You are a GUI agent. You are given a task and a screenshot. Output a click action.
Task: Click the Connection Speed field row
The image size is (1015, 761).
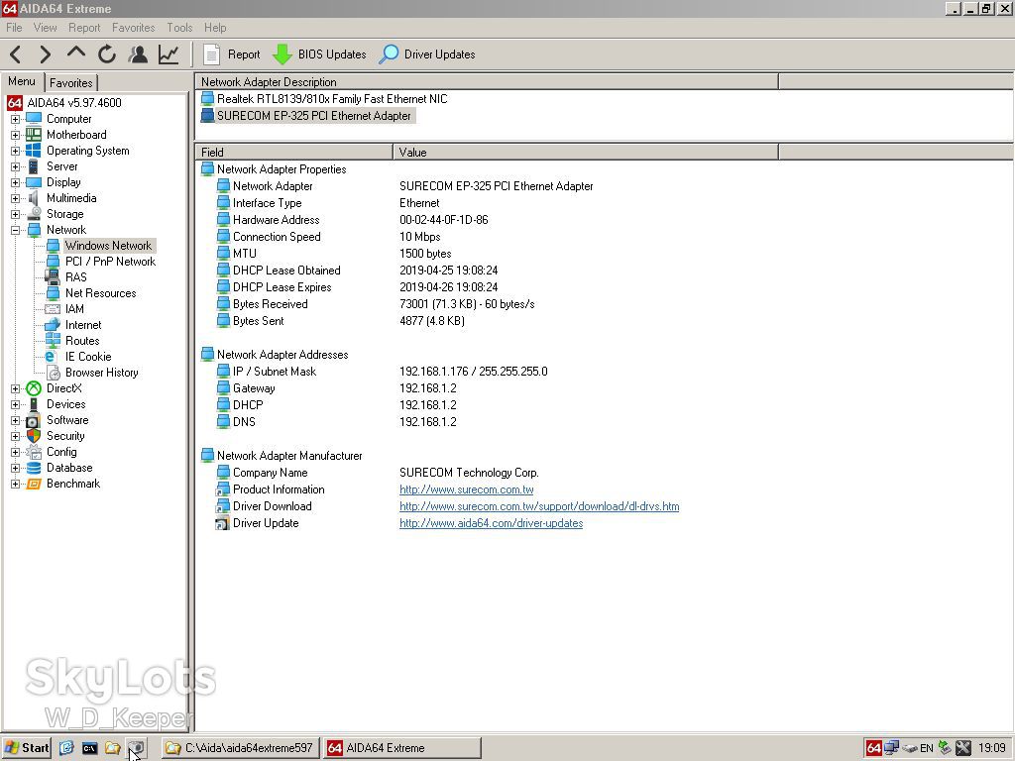point(277,237)
